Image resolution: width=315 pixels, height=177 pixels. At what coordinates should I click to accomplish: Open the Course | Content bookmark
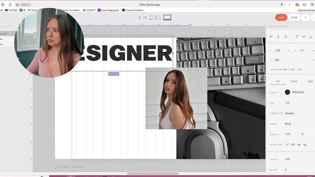133,10
